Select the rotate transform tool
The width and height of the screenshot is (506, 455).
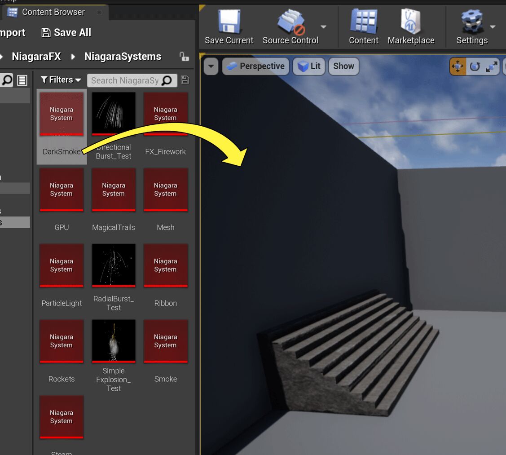tap(475, 66)
